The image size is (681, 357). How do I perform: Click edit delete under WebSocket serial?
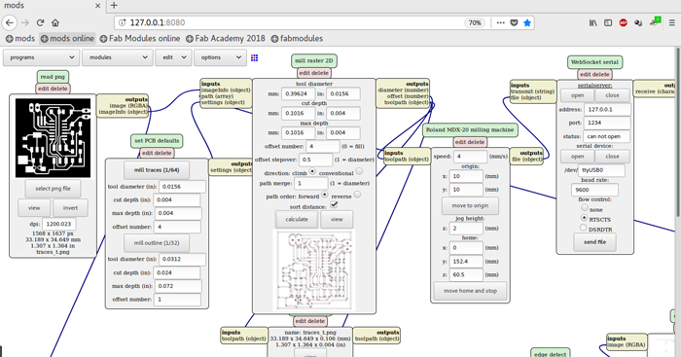point(594,74)
